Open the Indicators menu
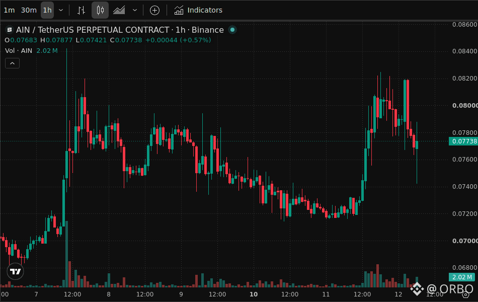Viewport: 478px width, 302px height. [198, 10]
